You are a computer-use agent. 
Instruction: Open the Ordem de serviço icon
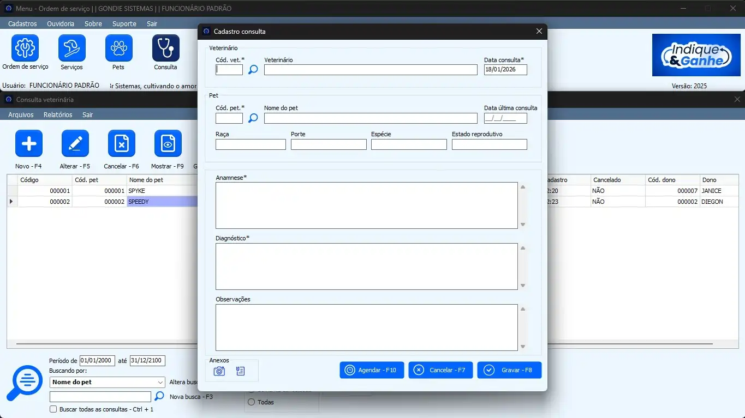coord(25,48)
